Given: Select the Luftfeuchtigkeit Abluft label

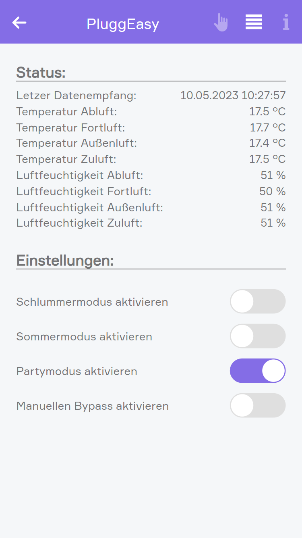Looking at the screenshot, I should pos(80,175).
